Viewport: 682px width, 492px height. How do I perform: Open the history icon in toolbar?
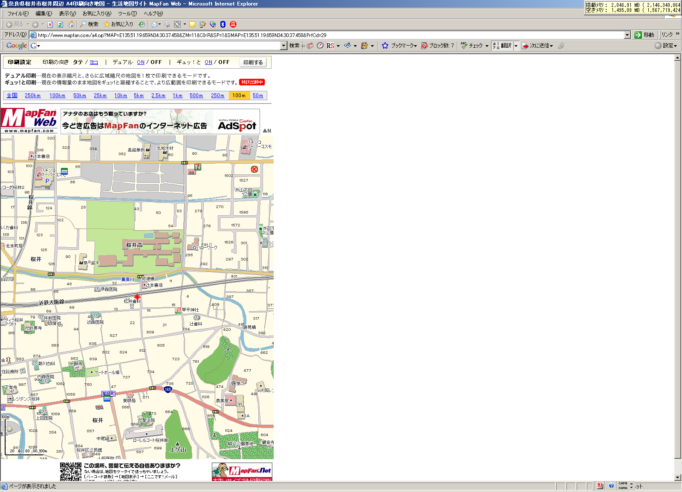pyautogui.click(x=142, y=24)
